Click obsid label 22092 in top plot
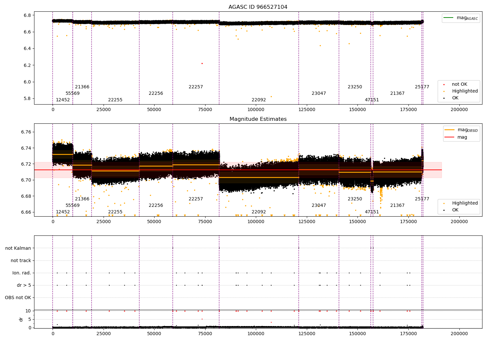The width and height of the screenshot is (487, 341). [x=259, y=100]
